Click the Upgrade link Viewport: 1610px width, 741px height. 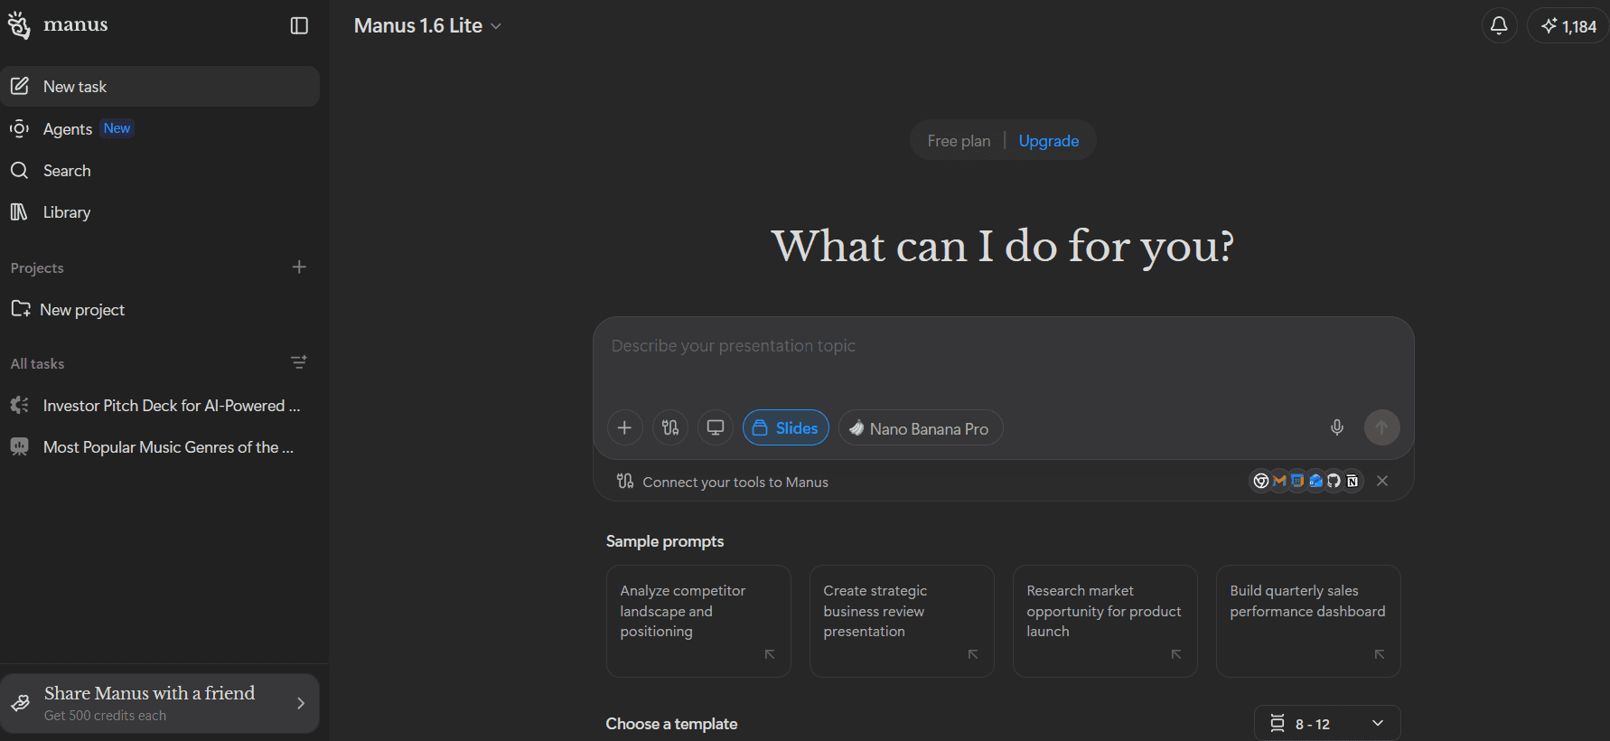1048,141
